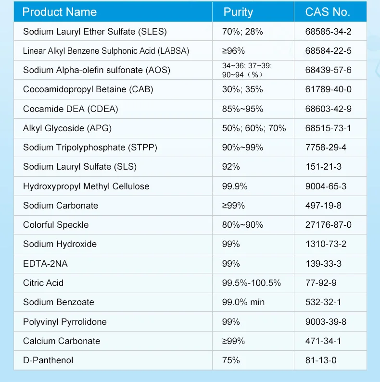Click CAS number 471-34-1

[x=323, y=341]
